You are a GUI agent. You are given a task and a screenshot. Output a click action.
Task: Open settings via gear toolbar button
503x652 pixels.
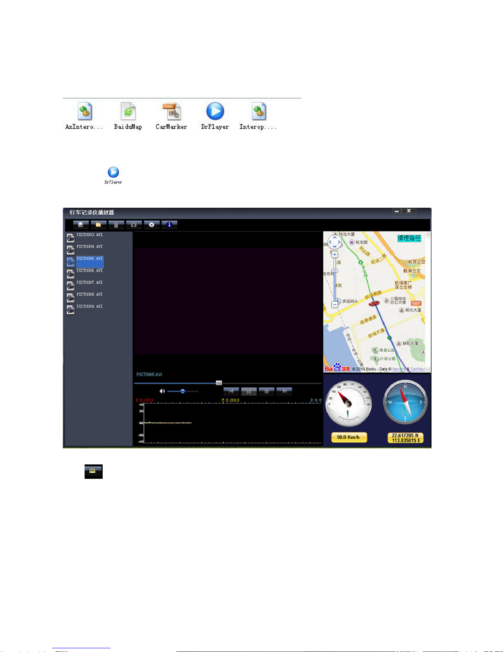pyautogui.click(x=152, y=225)
